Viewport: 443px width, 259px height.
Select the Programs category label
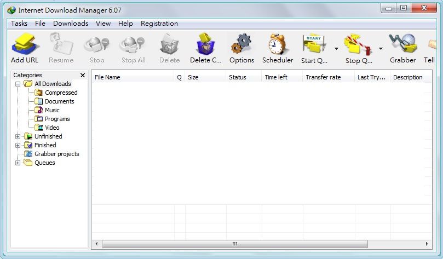pos(57,119)
